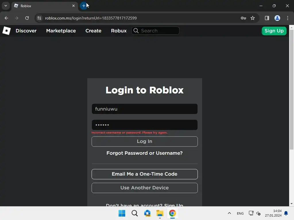Bookmark this page with star icon
The width and height of the screenshot is (294, 220).
point(253,18)
